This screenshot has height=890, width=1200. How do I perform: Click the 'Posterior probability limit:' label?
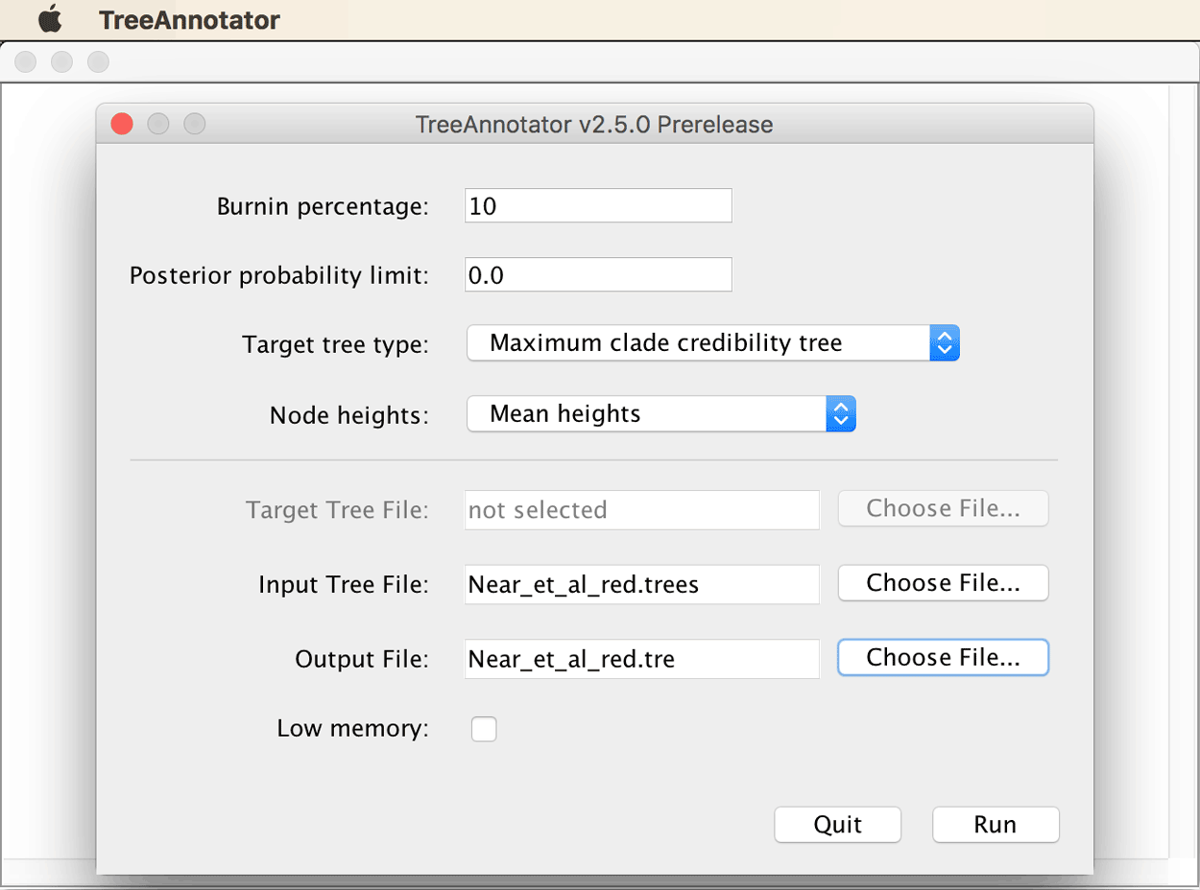[x=279, y=276]
